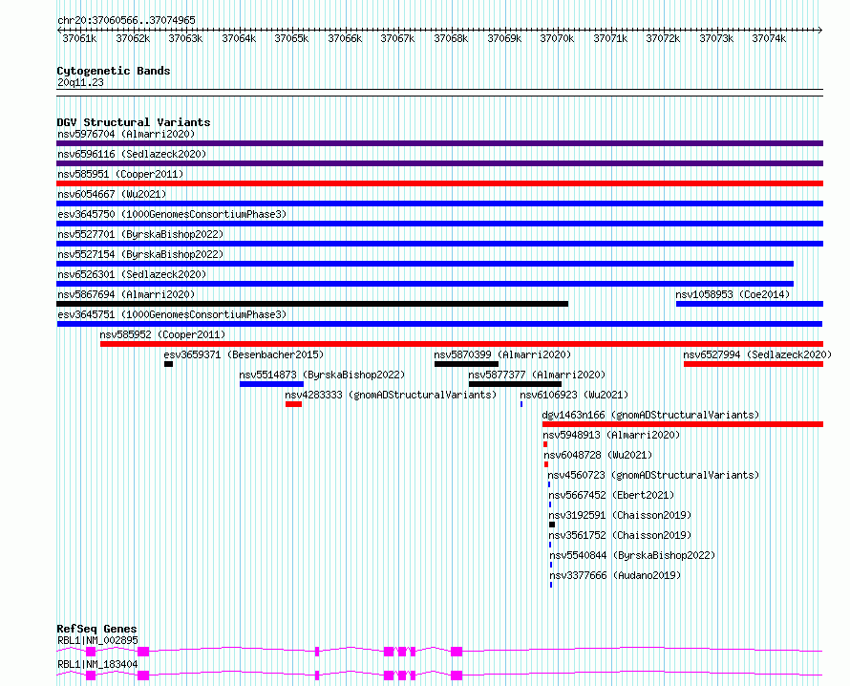Open the nsv585951 (Cooper2011) variant label
Screen dimensions: 850x686
[120, 174]
